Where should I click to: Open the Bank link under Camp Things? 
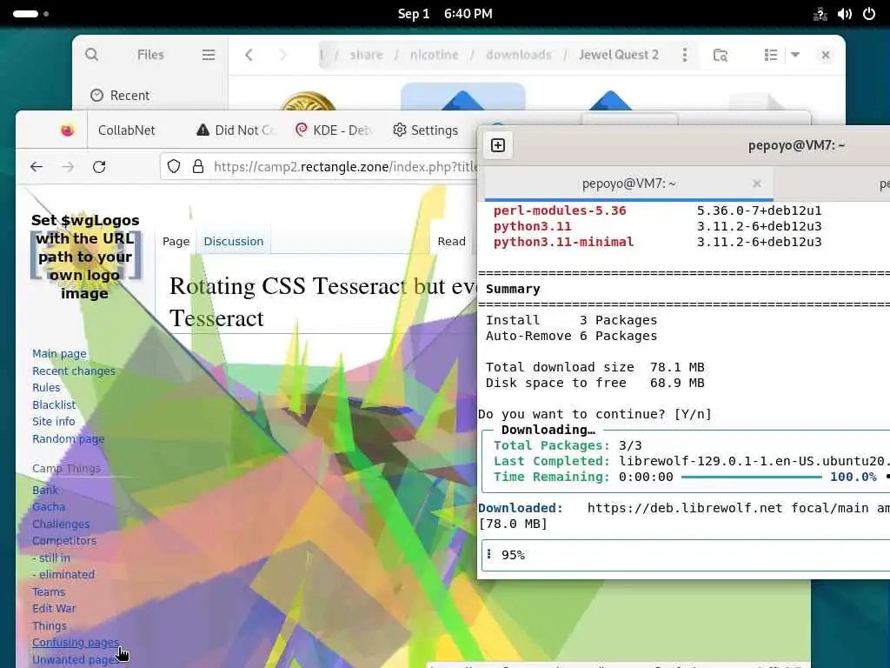coord(45,490)
